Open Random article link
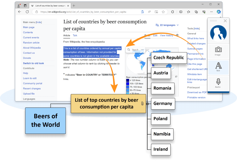 pos(31,43)
